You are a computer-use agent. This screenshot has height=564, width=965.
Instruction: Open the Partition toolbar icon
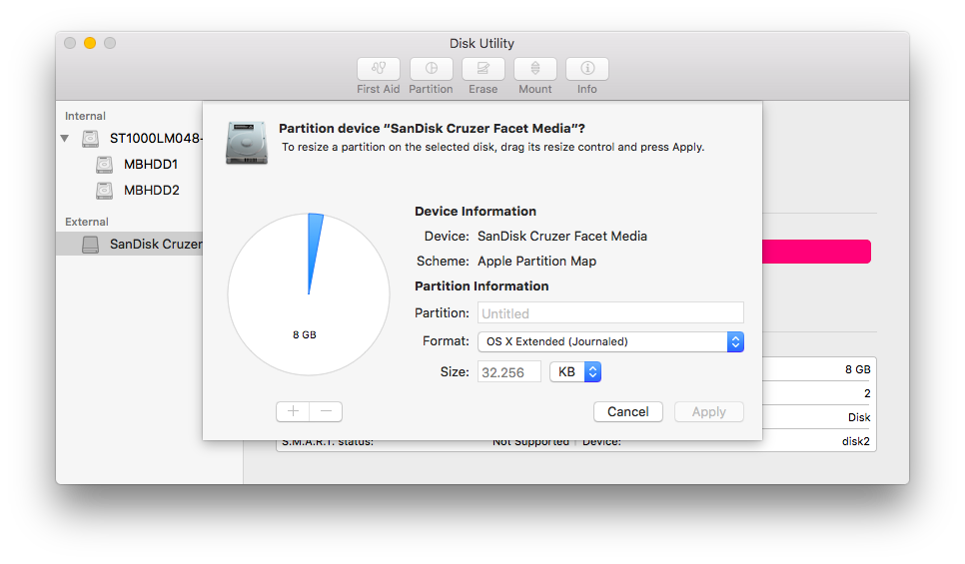click(x=431, y=69)
